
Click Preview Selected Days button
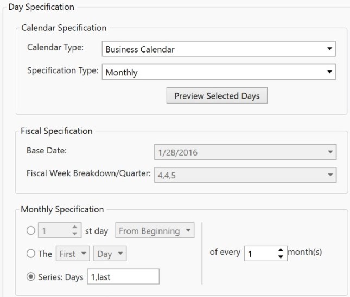217,95
